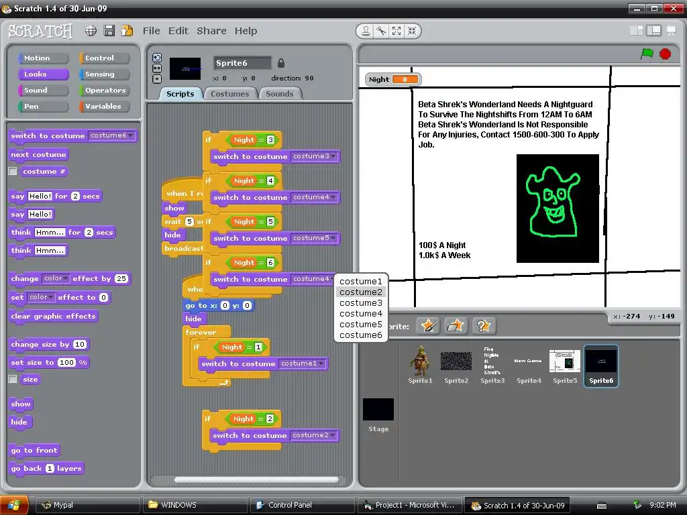This screenshot has height=515, width=687.
Task: Choose costume1 from the dropdown list
Action: (x=360, y=281)
